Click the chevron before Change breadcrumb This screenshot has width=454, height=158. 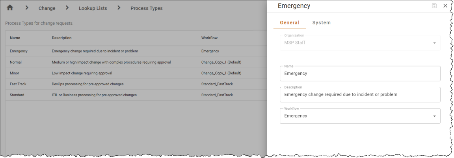pos(27,8)
